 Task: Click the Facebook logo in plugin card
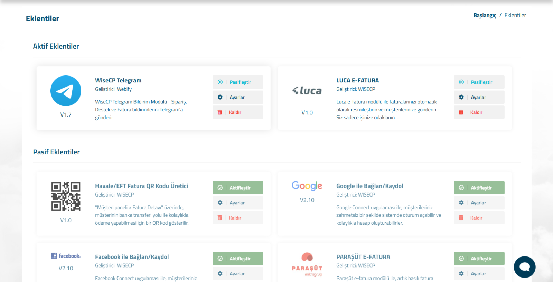66,256
